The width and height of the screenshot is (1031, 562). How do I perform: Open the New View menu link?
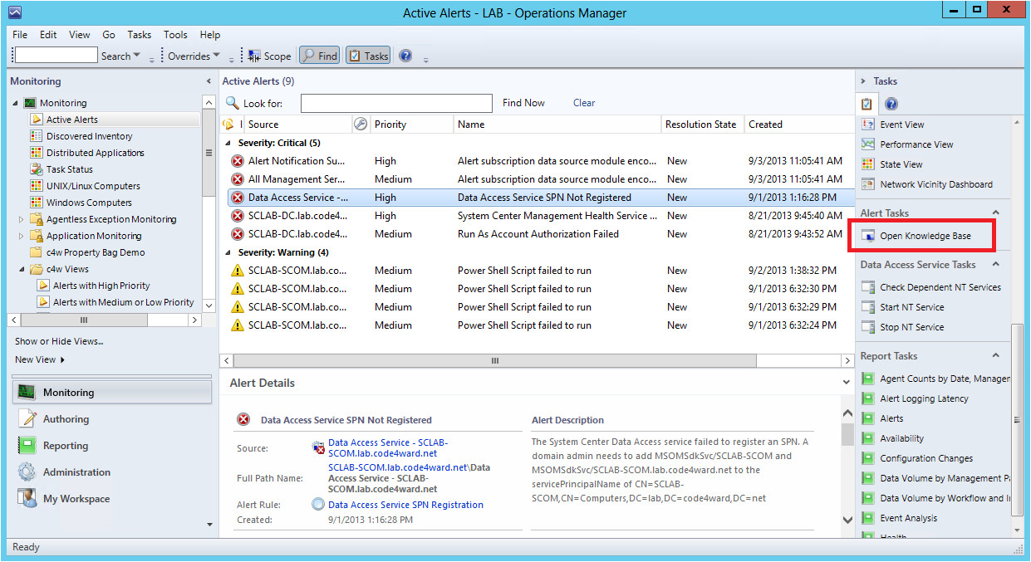tap(40, 359)
